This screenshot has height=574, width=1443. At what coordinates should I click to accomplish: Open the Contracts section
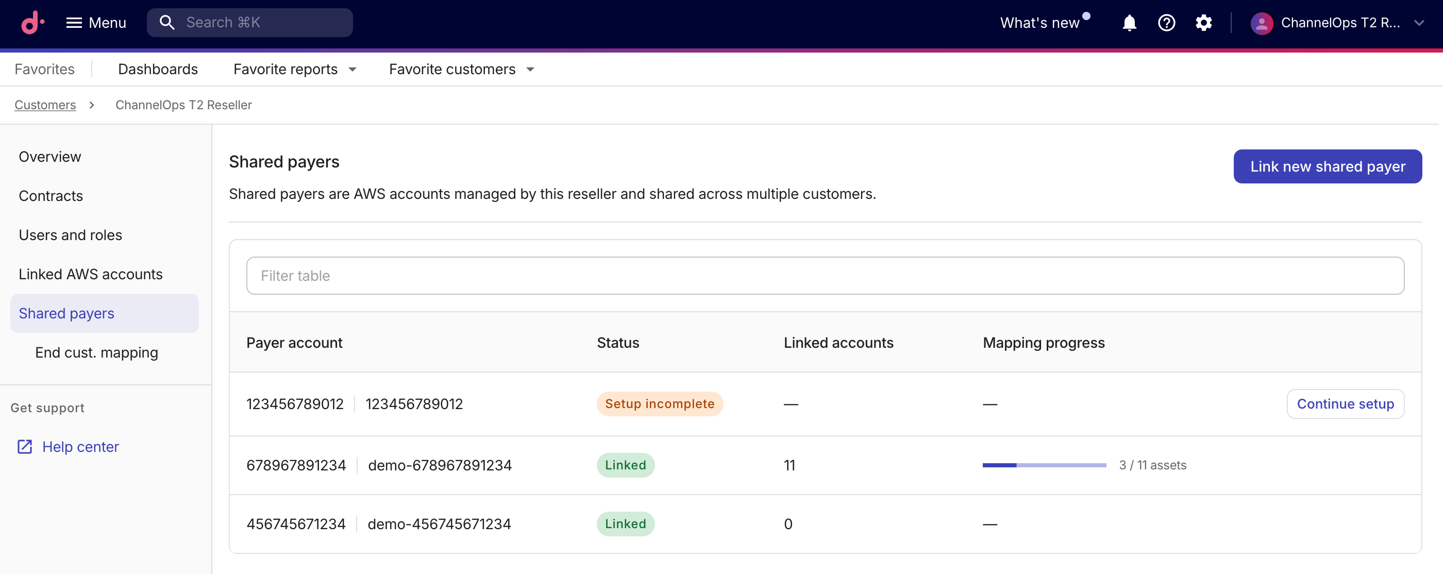point(51,195)
